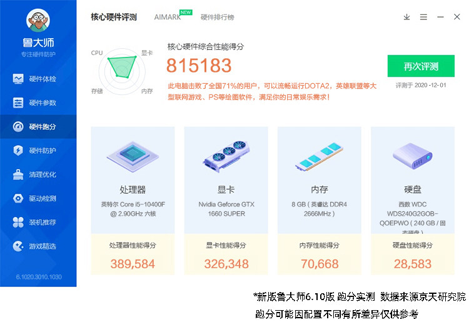469x322 pixels.
Task: Click the 清理优化 broom icon
Action: point(18,174)
